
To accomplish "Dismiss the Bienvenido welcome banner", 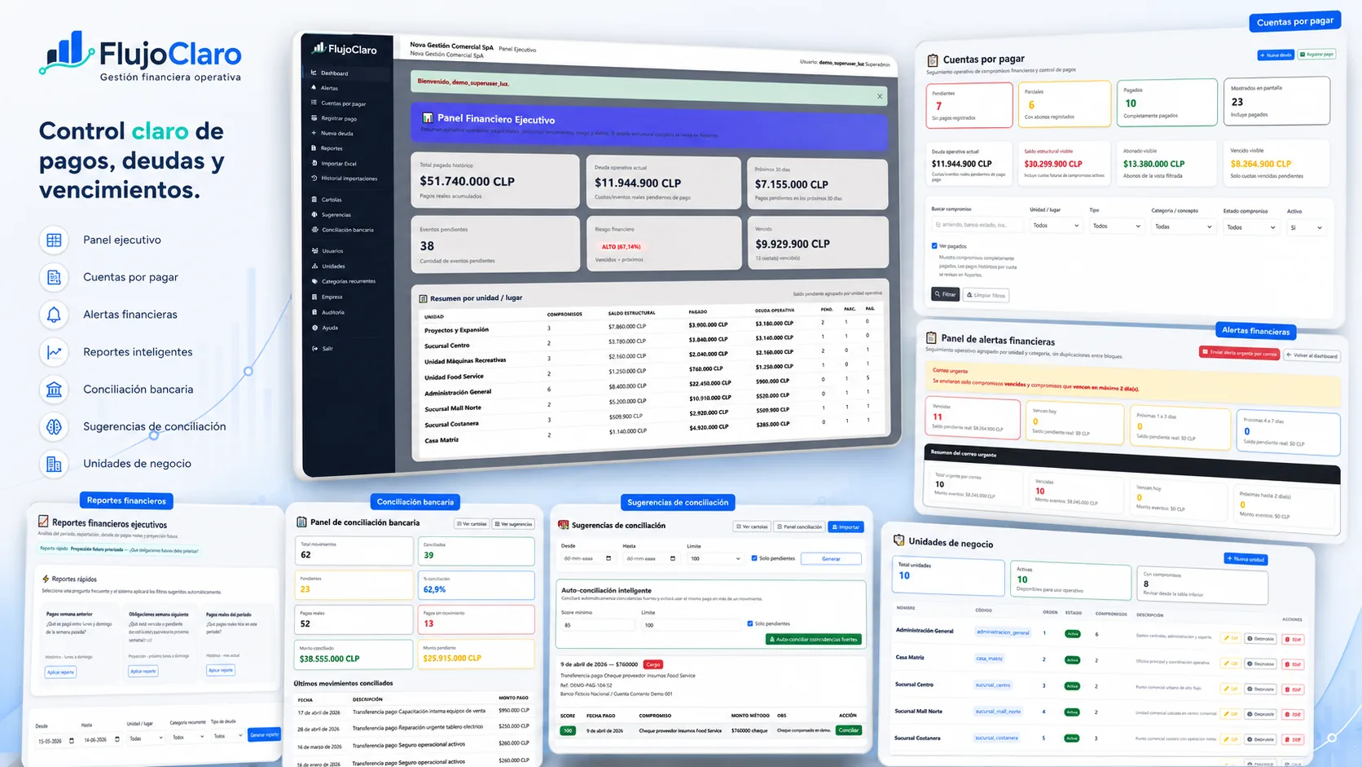I will pos(880,96).
